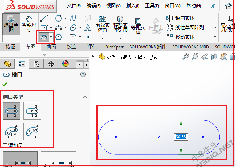Open Circle tool dropdown arrow
Viewport: 235px width, 167px height.
pyautogui.click(x=65, y=18)
